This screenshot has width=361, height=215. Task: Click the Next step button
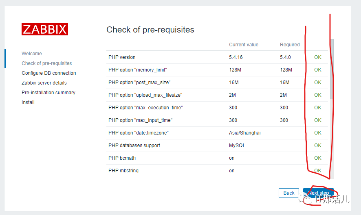318,193
